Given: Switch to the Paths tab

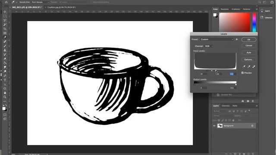Looking at the screenshot, I should click(x=235, y=106).
